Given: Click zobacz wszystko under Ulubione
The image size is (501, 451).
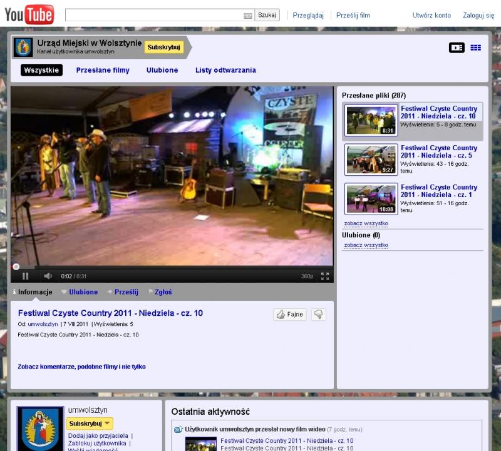Looking at the screenshot, I should coord(366,245).
